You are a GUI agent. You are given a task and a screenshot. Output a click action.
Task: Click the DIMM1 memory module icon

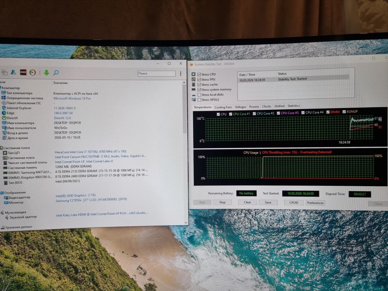[x=5, y=173]
